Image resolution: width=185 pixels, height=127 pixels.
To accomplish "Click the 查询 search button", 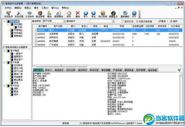I will click(162, 21).
